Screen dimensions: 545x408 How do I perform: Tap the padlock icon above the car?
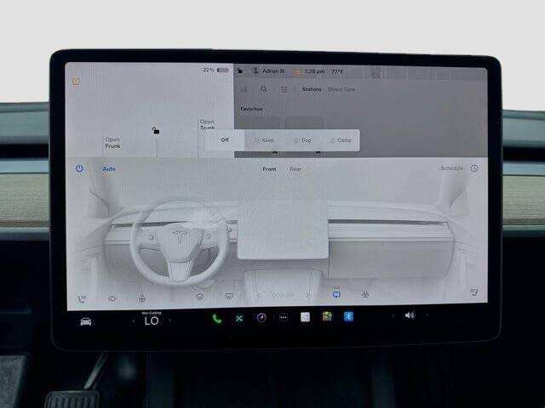[x=156, y=131]
